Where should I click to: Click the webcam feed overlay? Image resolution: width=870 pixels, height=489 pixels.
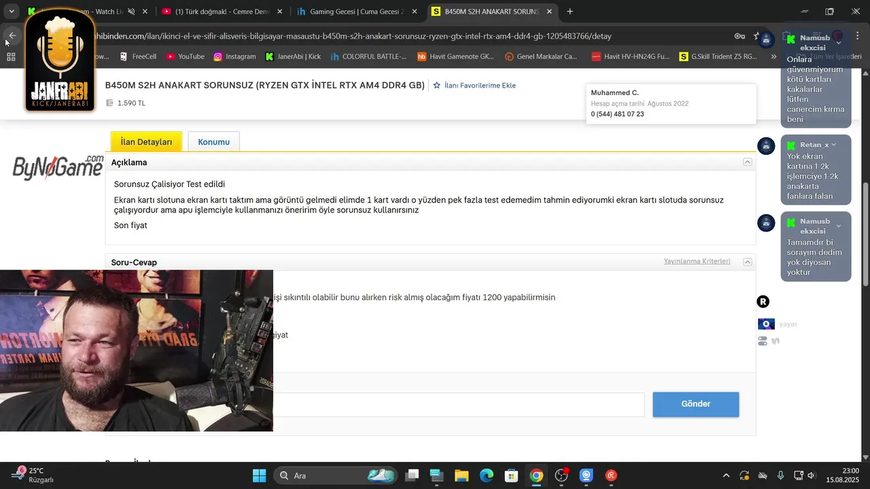(x=136, y=350)
